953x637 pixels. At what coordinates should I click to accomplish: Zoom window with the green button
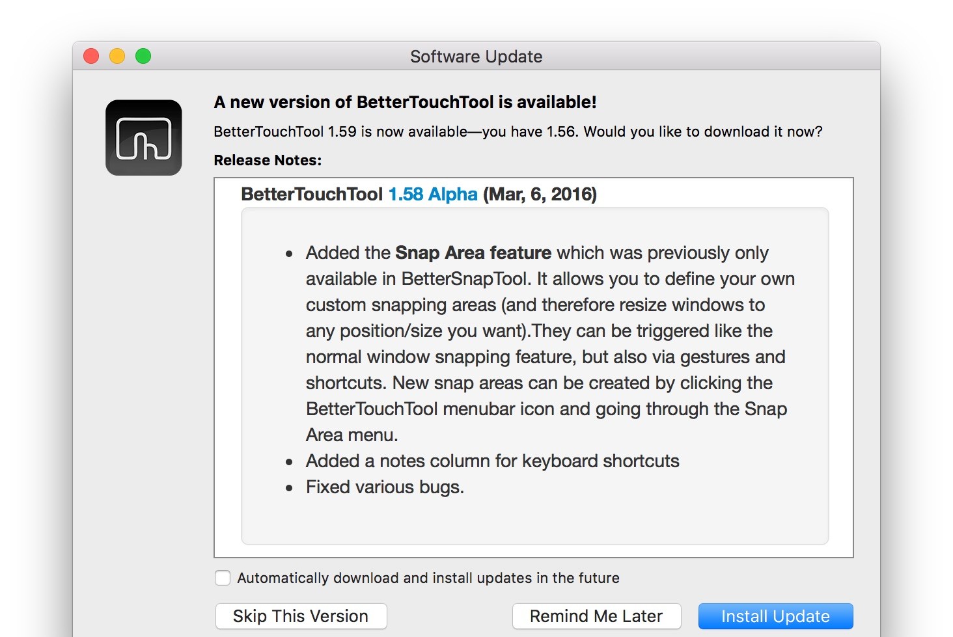pos(143,57)
